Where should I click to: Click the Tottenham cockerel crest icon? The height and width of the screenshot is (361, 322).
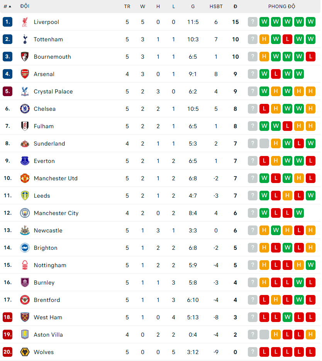(25, 39)
